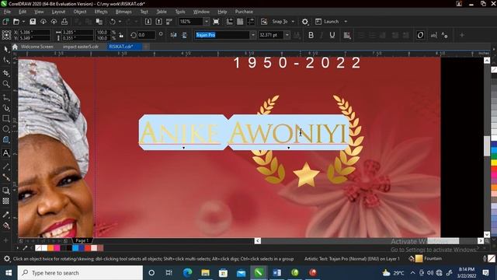497x280 pixels.
Task: Toggle Bold formatting
Action: [311, 35]
